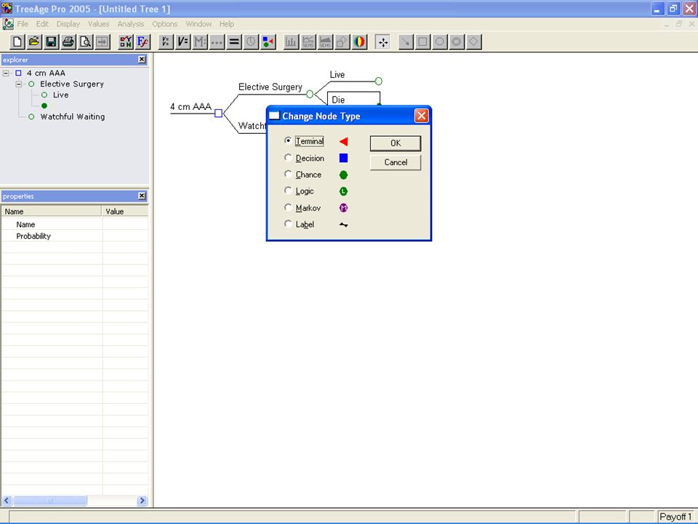Select the single circle shape tool
Screen dimensions: 698x524
click(x=440, y=42)
